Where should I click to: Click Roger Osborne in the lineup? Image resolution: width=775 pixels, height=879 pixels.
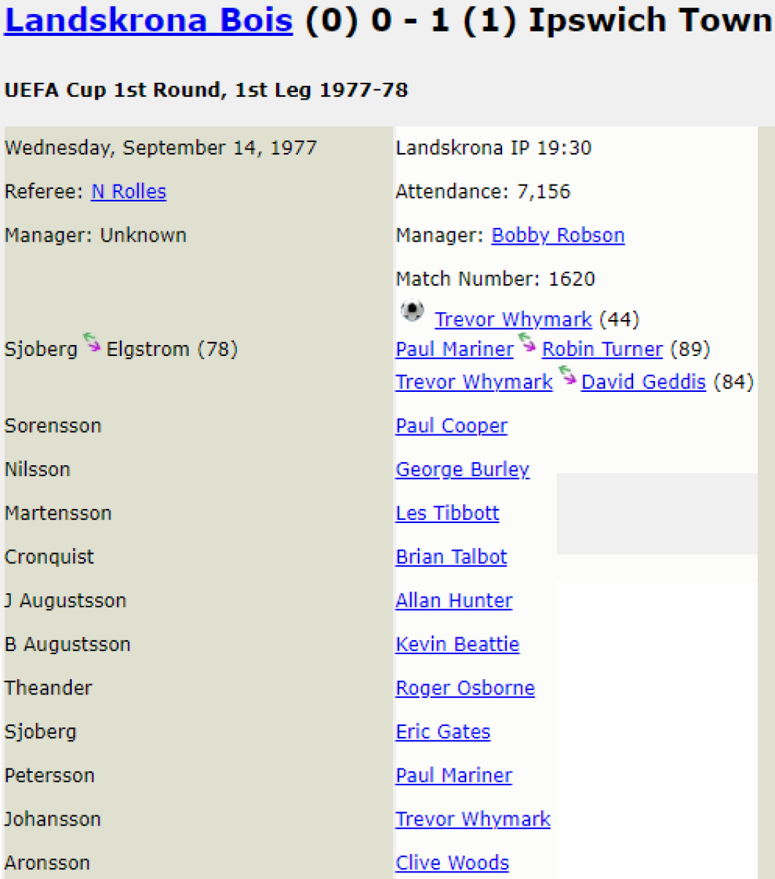(465, 689)
